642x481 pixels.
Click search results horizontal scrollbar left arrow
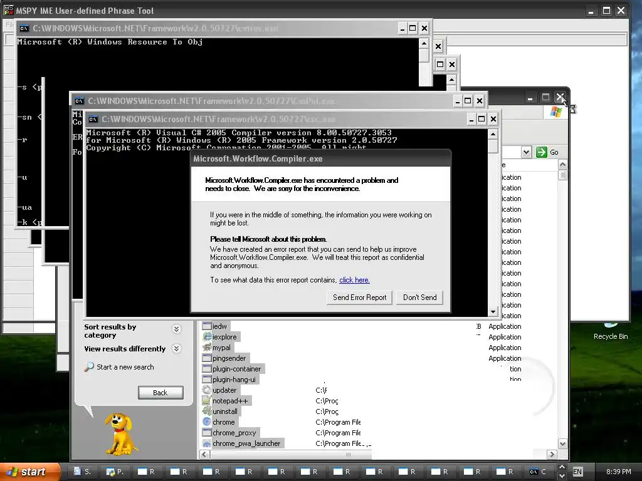coord(204,454)
